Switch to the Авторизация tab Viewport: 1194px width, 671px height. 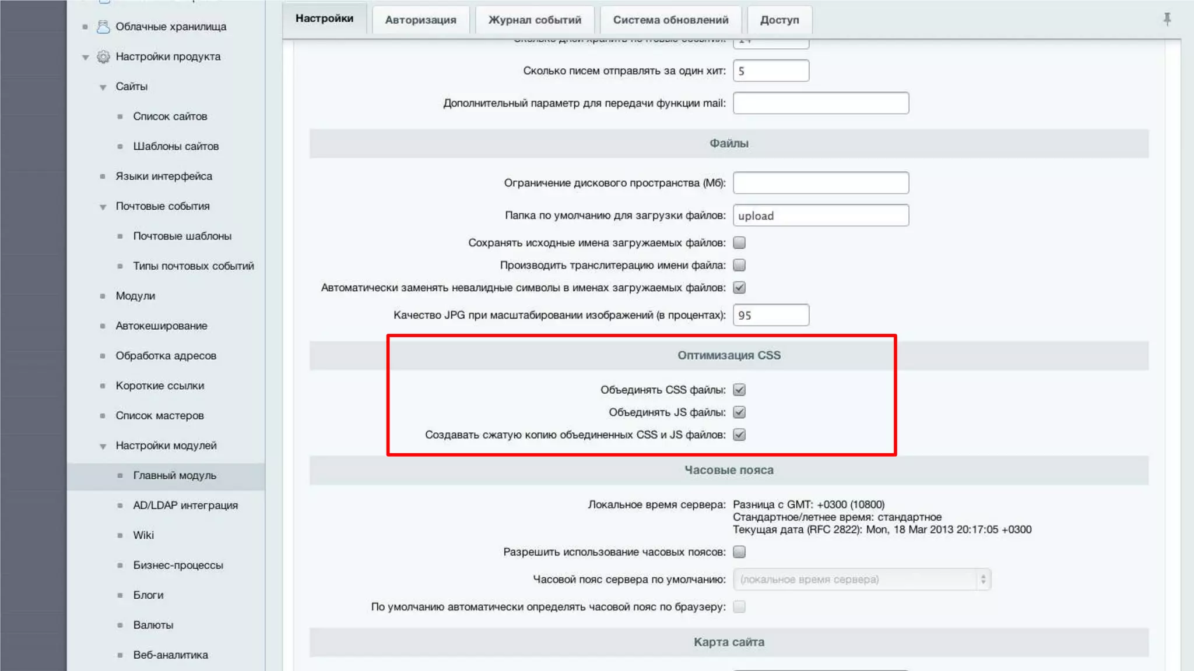(x=420, y=20)
